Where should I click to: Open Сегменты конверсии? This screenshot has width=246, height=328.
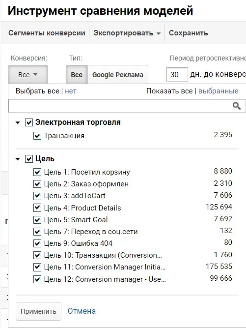(x=47, y=33)
